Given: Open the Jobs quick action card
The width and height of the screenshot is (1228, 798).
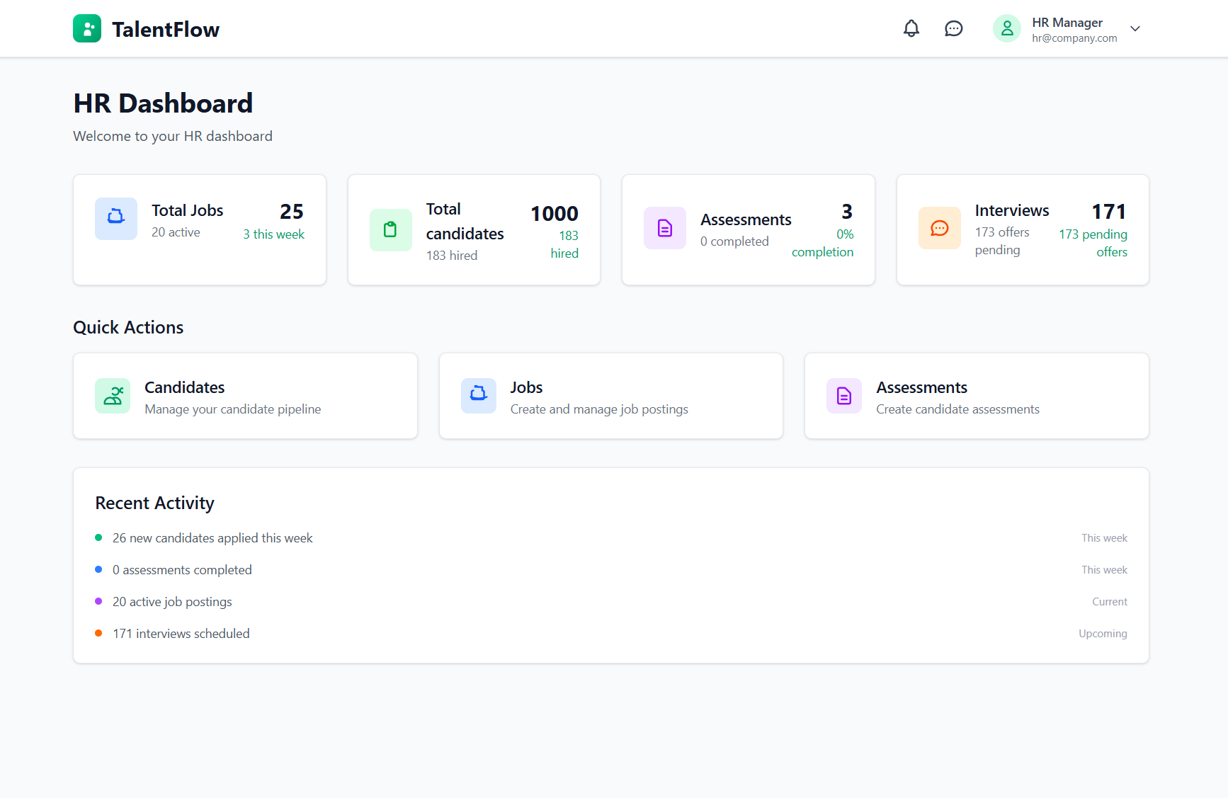Looking at the screenshot, I should click(611, 396).
